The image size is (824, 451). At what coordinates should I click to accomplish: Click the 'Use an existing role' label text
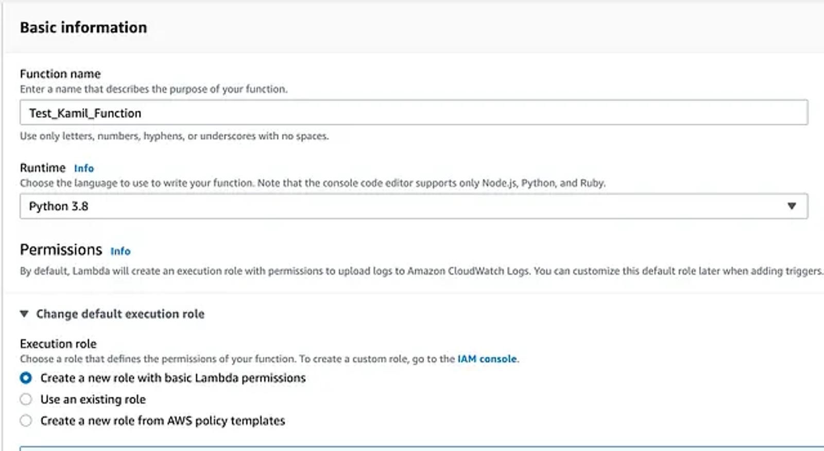tap(93, 399)
